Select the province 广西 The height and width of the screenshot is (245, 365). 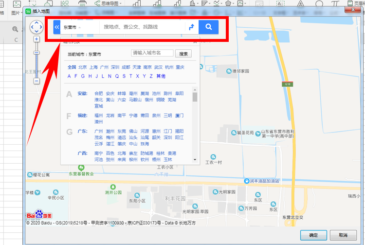click(x=82, y=153)
